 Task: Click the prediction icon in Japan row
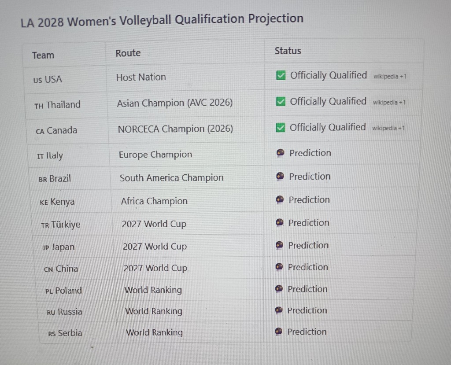pos(279,245)
